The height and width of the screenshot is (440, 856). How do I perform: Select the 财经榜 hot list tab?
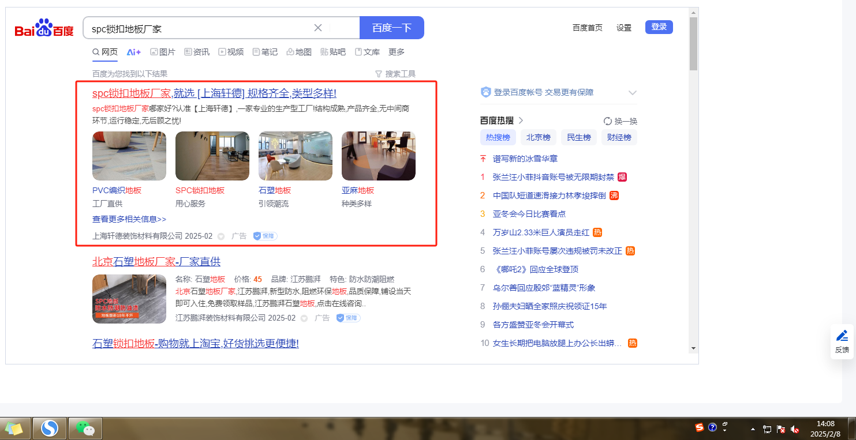point(619,138)
